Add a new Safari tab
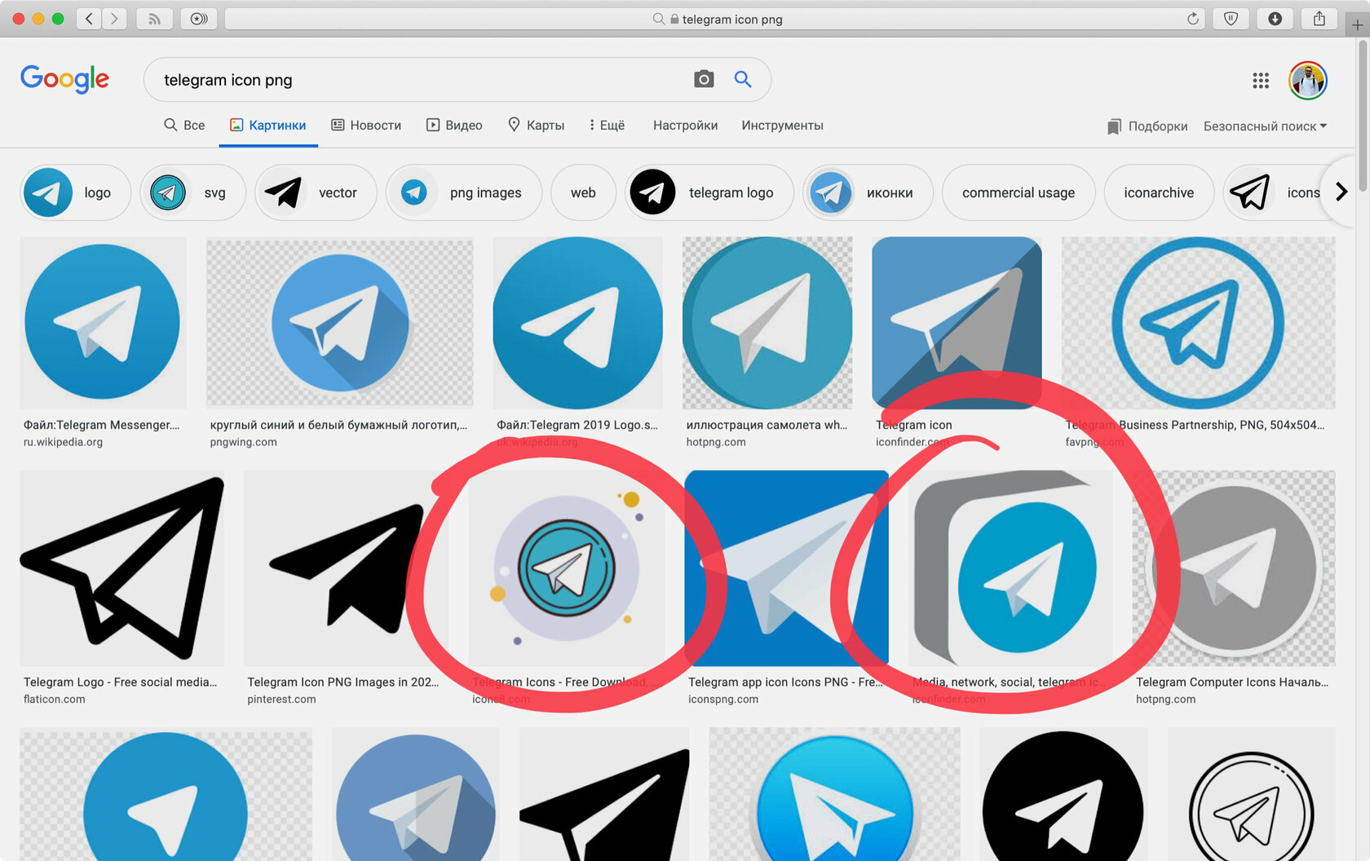1370x861 pixels. (x=1358, y=24)
